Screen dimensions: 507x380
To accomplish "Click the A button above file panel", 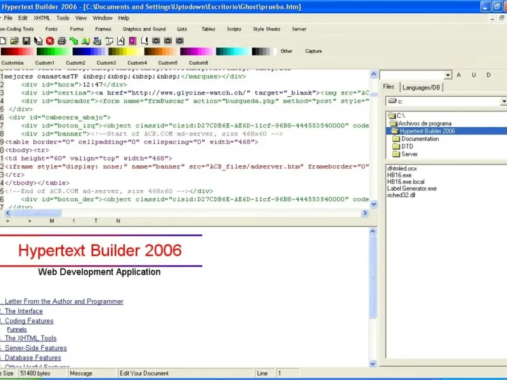I will tap(458, 75).
